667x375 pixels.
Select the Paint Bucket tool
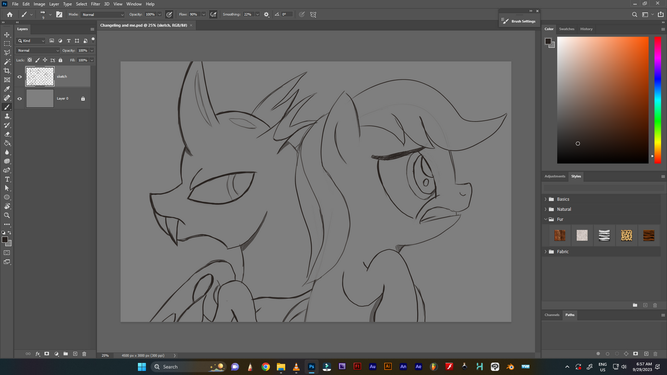[7, 143]
